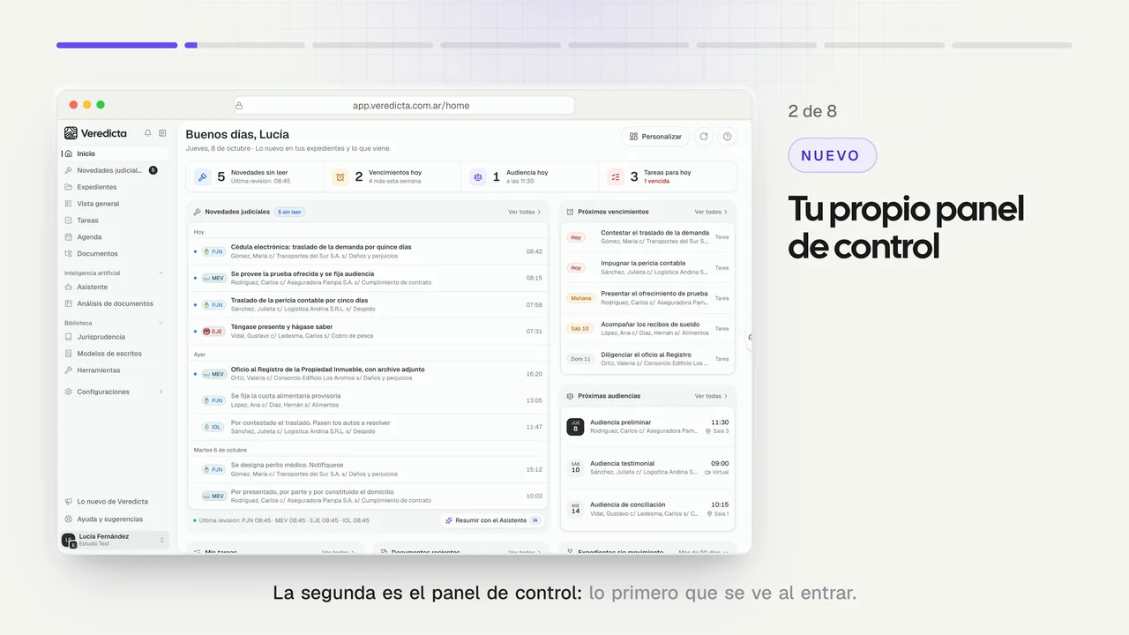Click the address bar showing app.veredicta.com.ar/home
1129x635 pixels.
pyautogui.click(x=404, y=106)
